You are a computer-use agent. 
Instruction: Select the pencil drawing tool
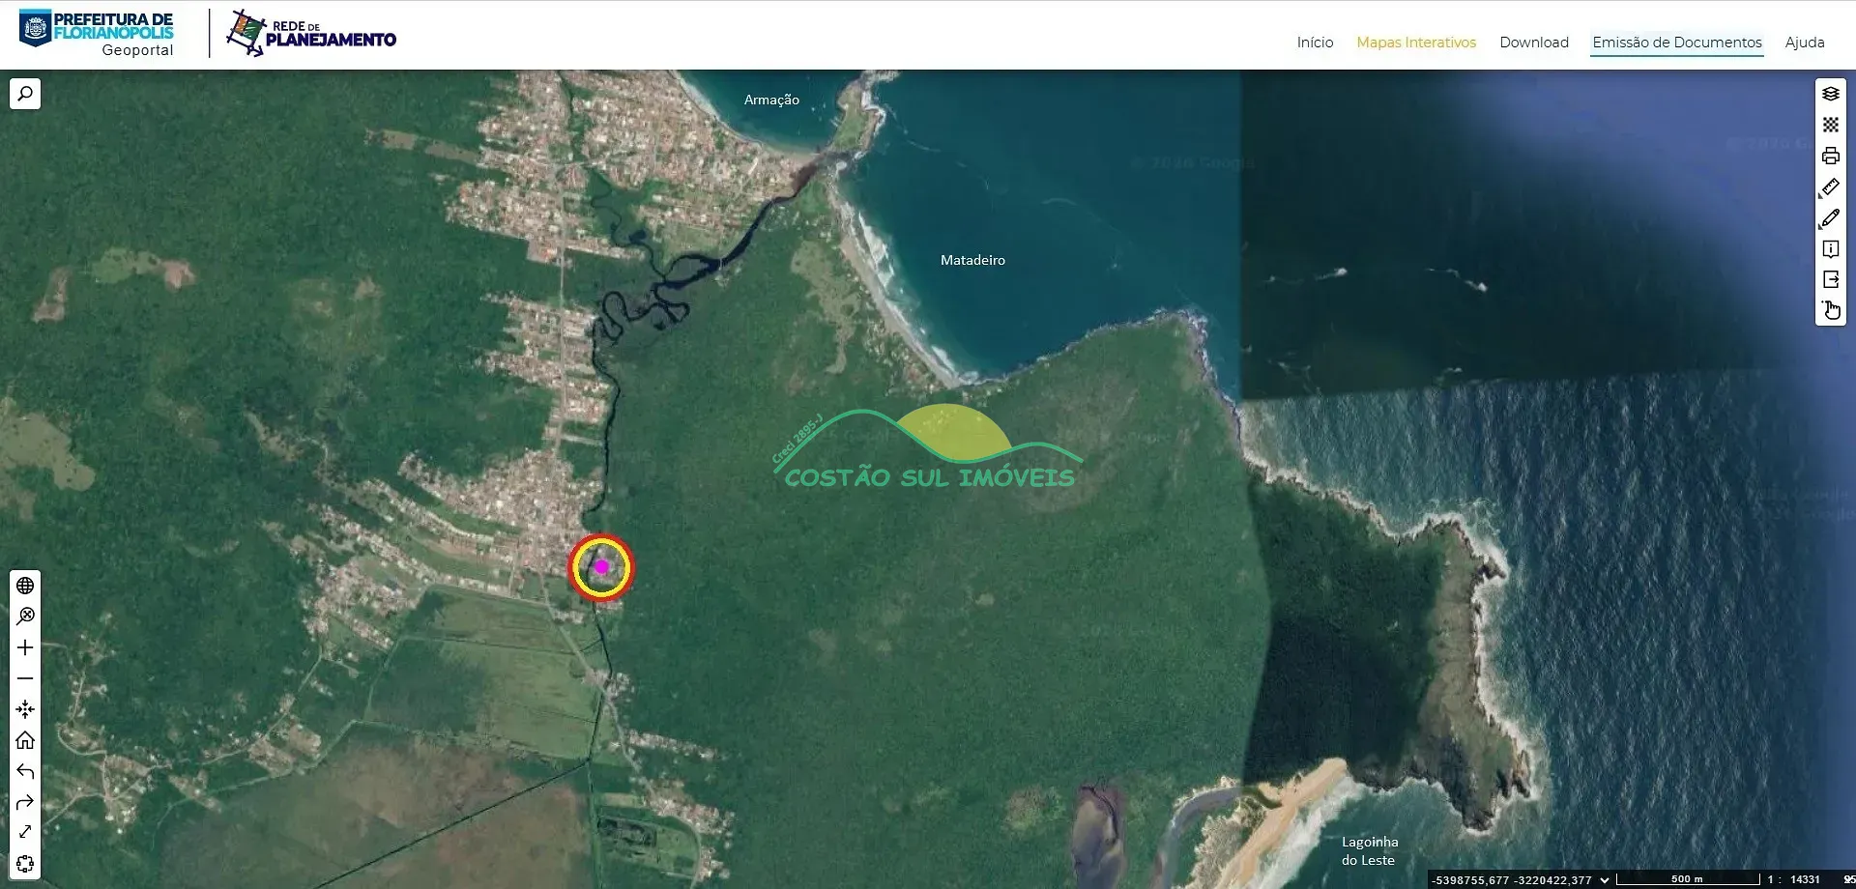point(1830,218)
